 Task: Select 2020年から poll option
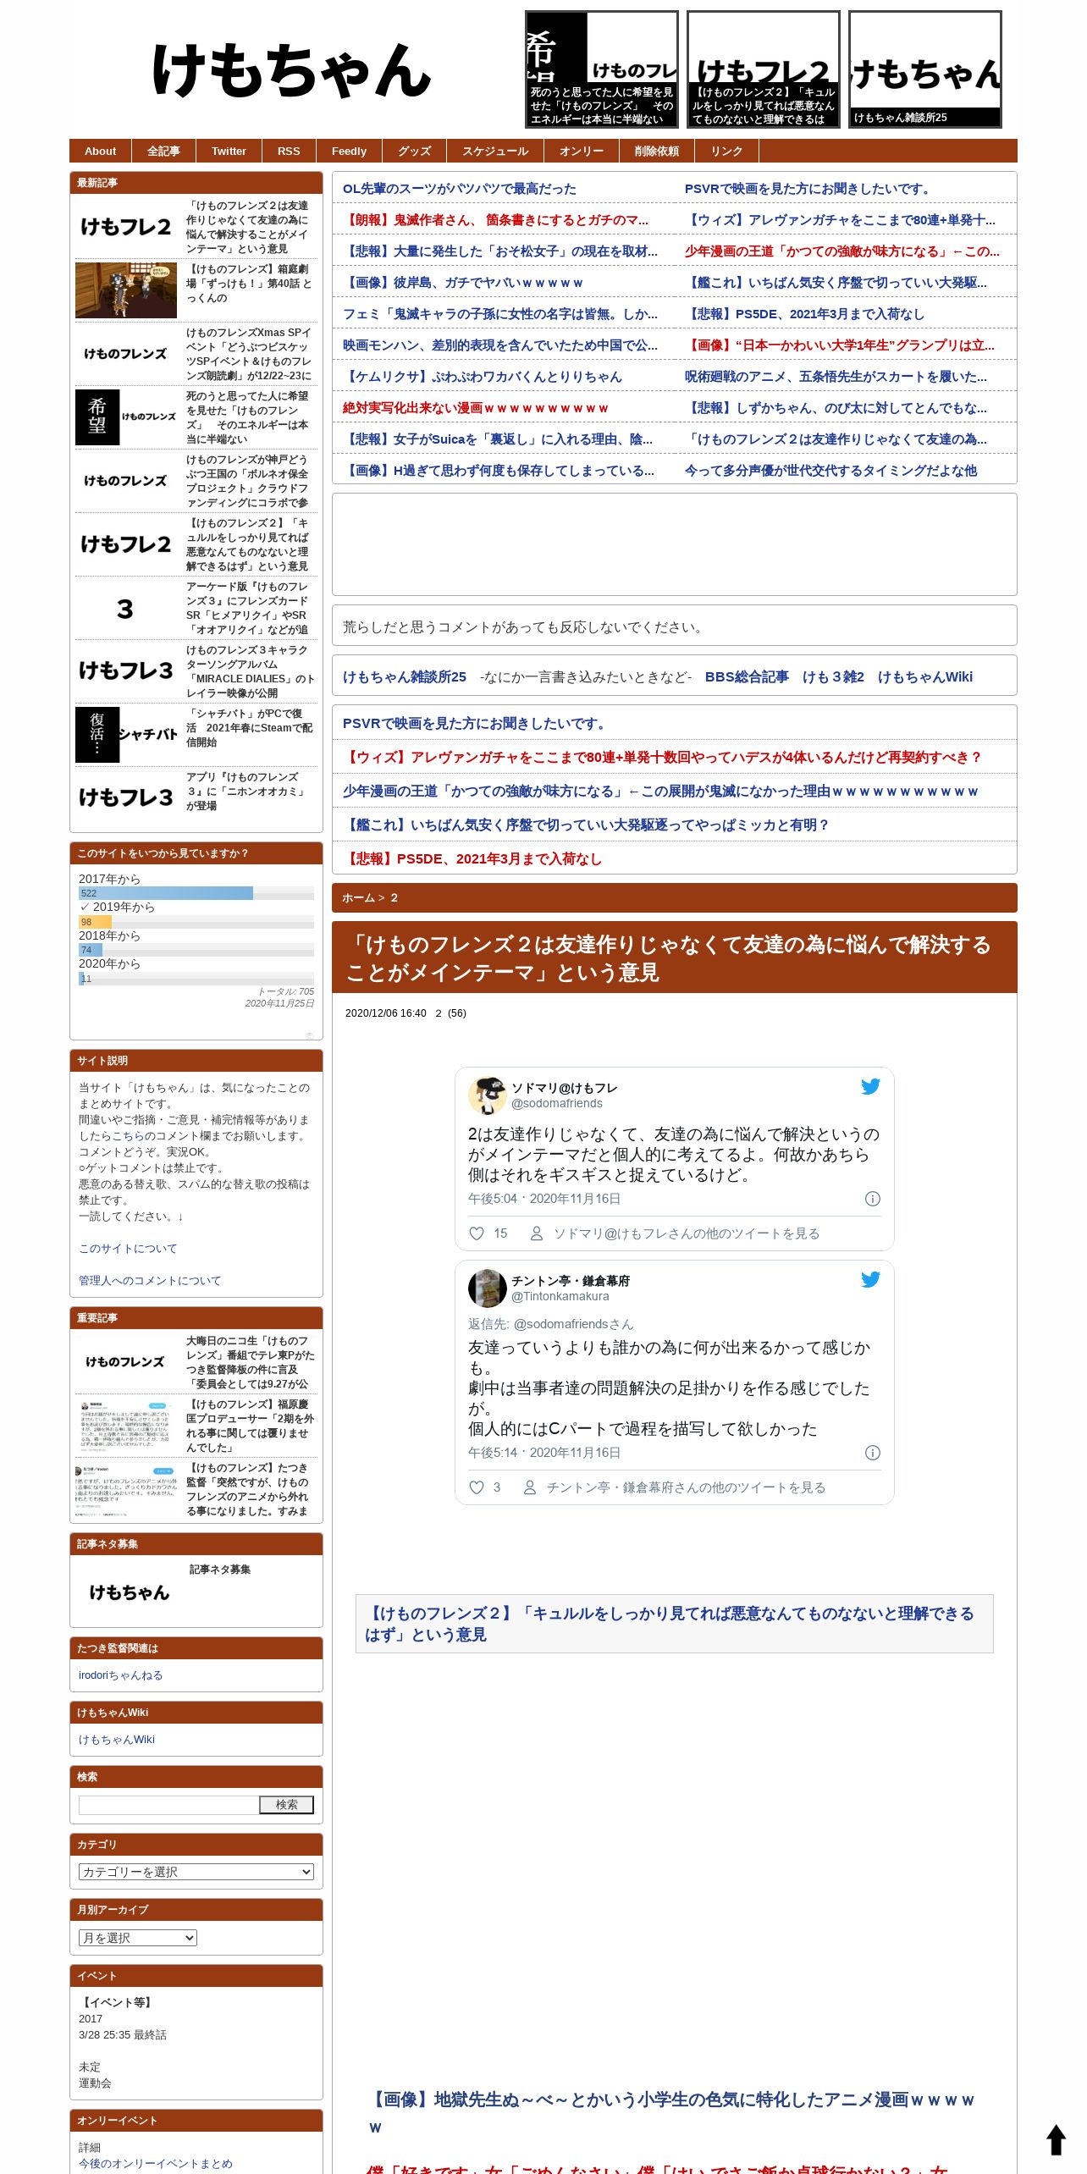point(109,963)
